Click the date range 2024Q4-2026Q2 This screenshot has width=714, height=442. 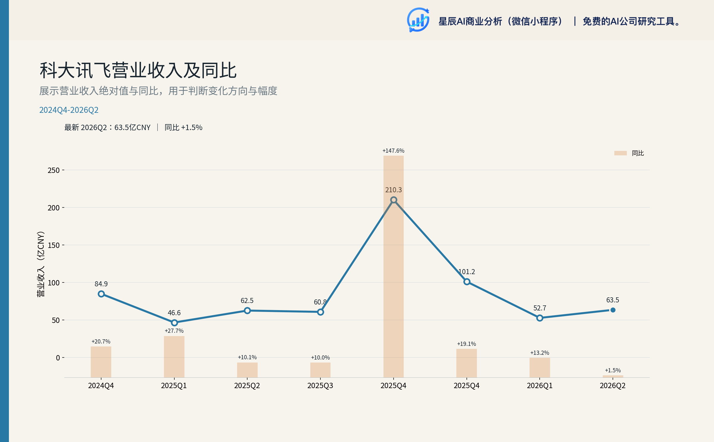coord(69,110)
